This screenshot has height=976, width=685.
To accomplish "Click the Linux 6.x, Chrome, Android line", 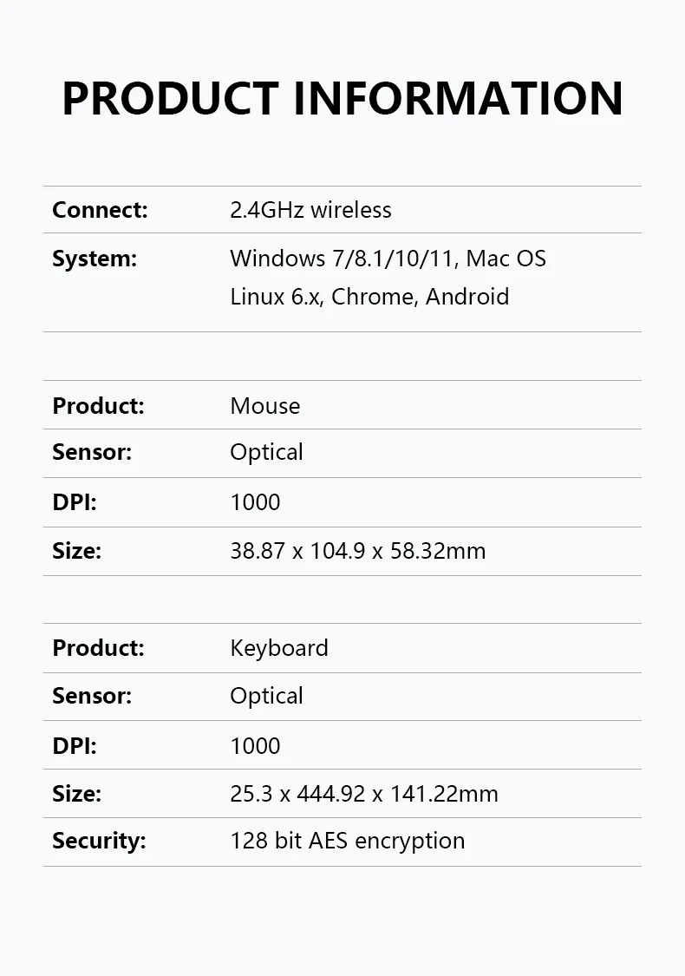I will 369,297.
